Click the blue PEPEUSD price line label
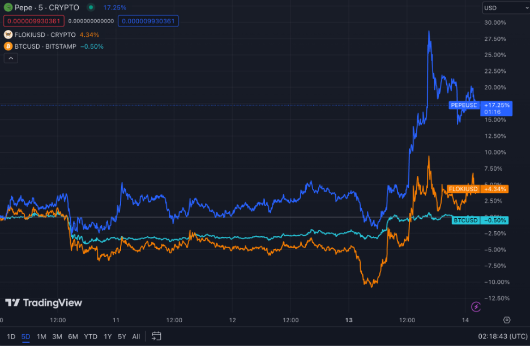 (464, 105)
